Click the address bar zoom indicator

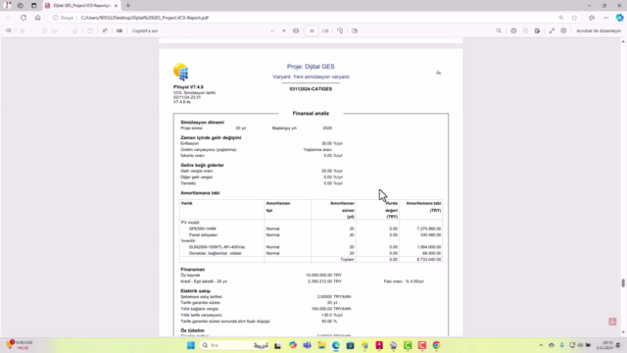tap(561, 18)
